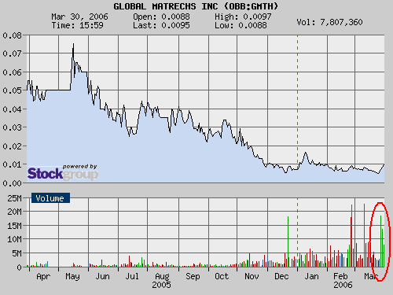
Task: Click the 0.05 price axis label
Action: tap(12, 90)
